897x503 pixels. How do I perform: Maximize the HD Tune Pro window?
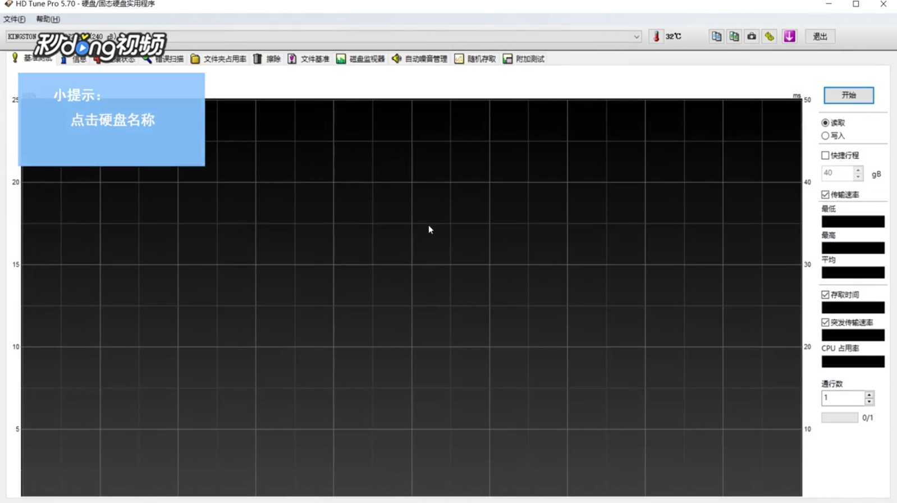tap(856, 4)
